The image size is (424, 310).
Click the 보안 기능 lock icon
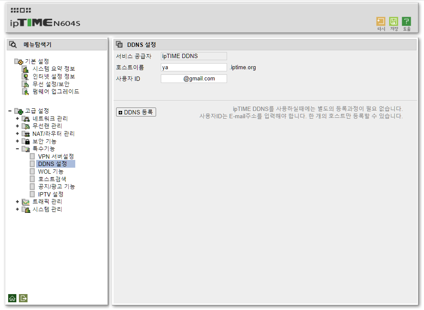(26, 141)
